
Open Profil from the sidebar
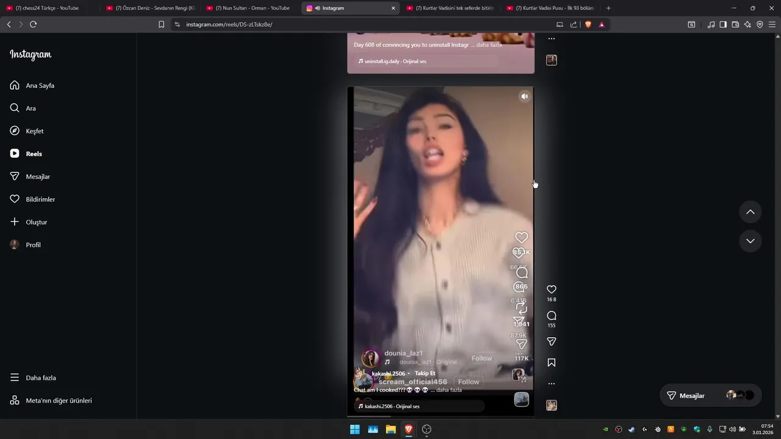click(x=26, y=244)
